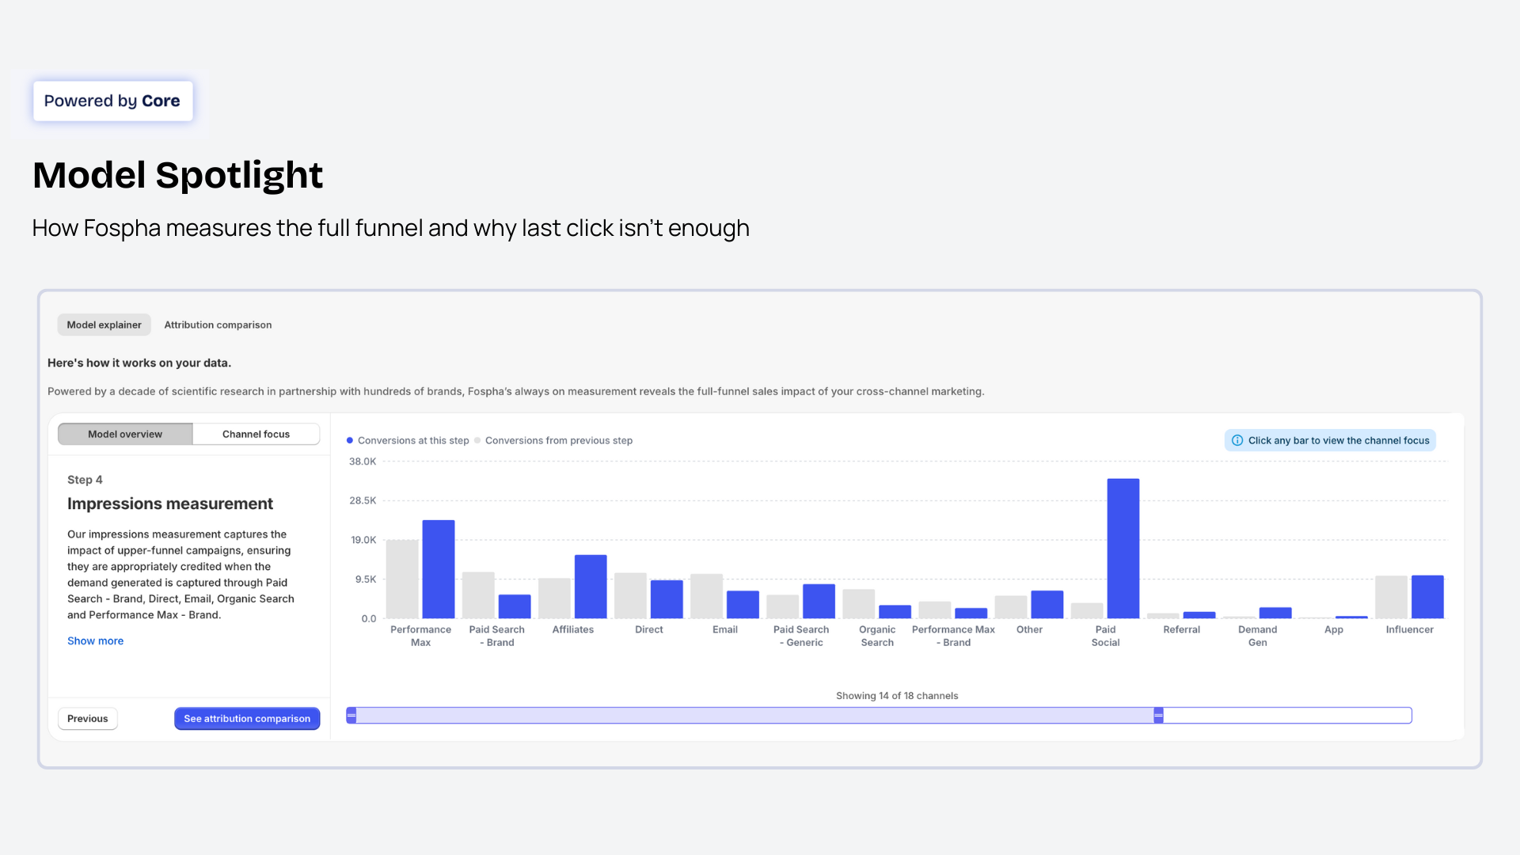The width and height of the screenshot is (1520, 855).
Task: Toggle the 'Conversions from previous step' legend marker
Action: (477, 440)
